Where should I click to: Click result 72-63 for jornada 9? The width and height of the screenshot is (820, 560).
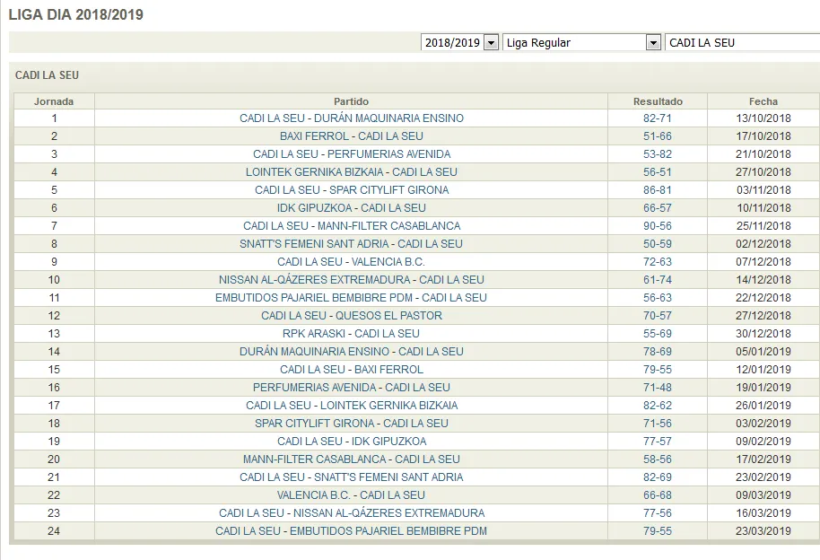coord(658,262)
